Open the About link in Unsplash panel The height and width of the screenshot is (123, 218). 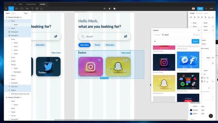point(196,35)
